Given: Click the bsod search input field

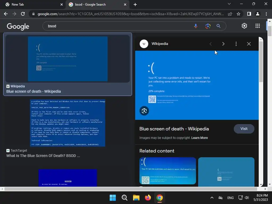Looking at the screenshot, I should pos(118,26).
